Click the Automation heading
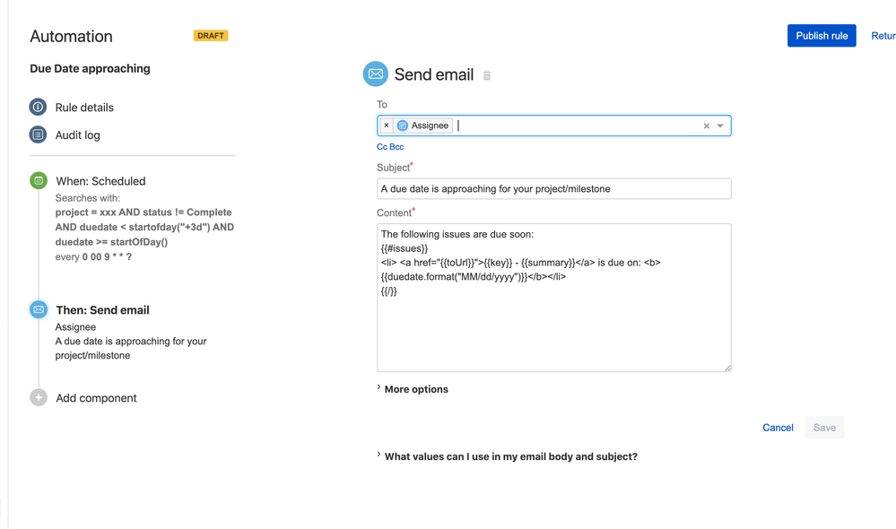This screenshot has width=896, height=529. point(71,36)
